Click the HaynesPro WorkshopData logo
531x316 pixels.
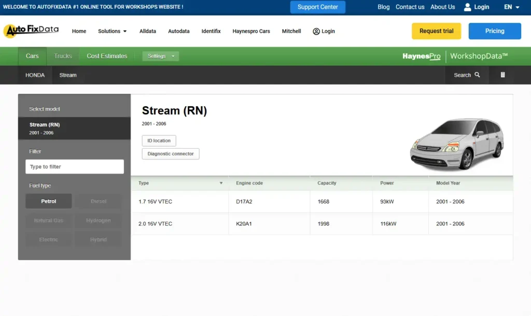455,56
